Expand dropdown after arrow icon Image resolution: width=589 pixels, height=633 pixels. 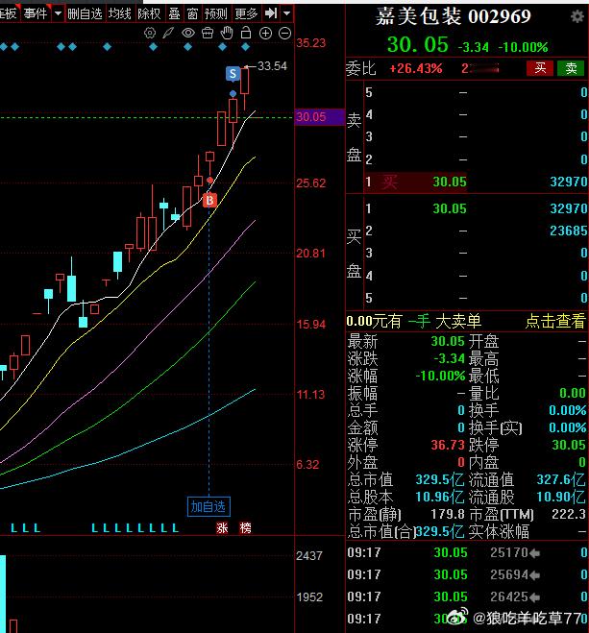[286, 13]
